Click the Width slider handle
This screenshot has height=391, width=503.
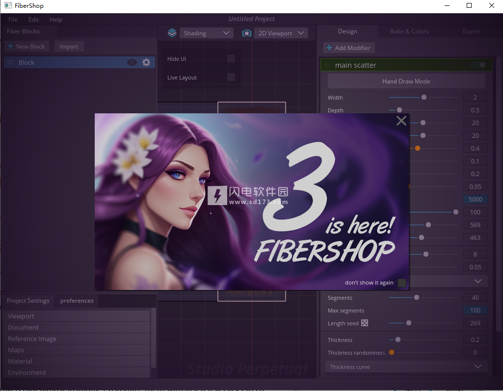[424, 97]
